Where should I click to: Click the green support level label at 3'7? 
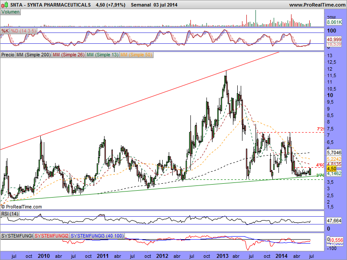tap(320, 175)
